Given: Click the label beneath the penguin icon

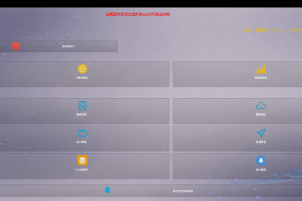Looking at the screenshot, I should tap(261, 170).
